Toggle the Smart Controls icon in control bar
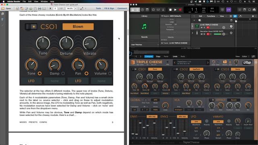This screenshot has width=258, height=145. [x=153, y=10]
